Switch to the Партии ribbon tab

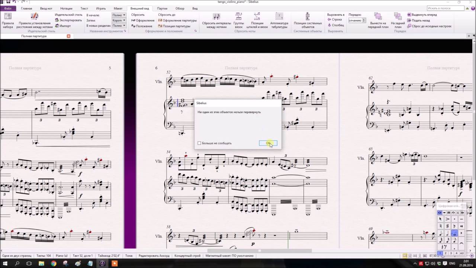coord(162,8)
